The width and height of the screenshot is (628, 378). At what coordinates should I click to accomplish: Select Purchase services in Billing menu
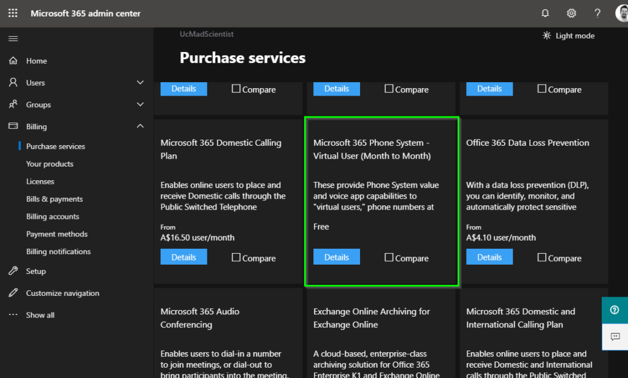pos(56,146)
